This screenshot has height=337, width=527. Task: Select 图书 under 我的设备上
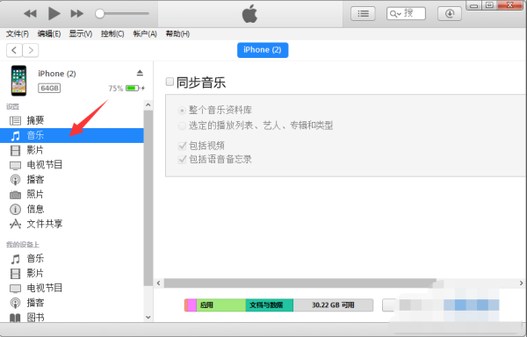(x=72, y=317)
